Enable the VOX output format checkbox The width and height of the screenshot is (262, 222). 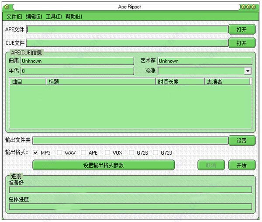107,153
